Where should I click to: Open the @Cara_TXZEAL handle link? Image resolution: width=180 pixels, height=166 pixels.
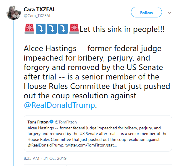click(38, 15)
